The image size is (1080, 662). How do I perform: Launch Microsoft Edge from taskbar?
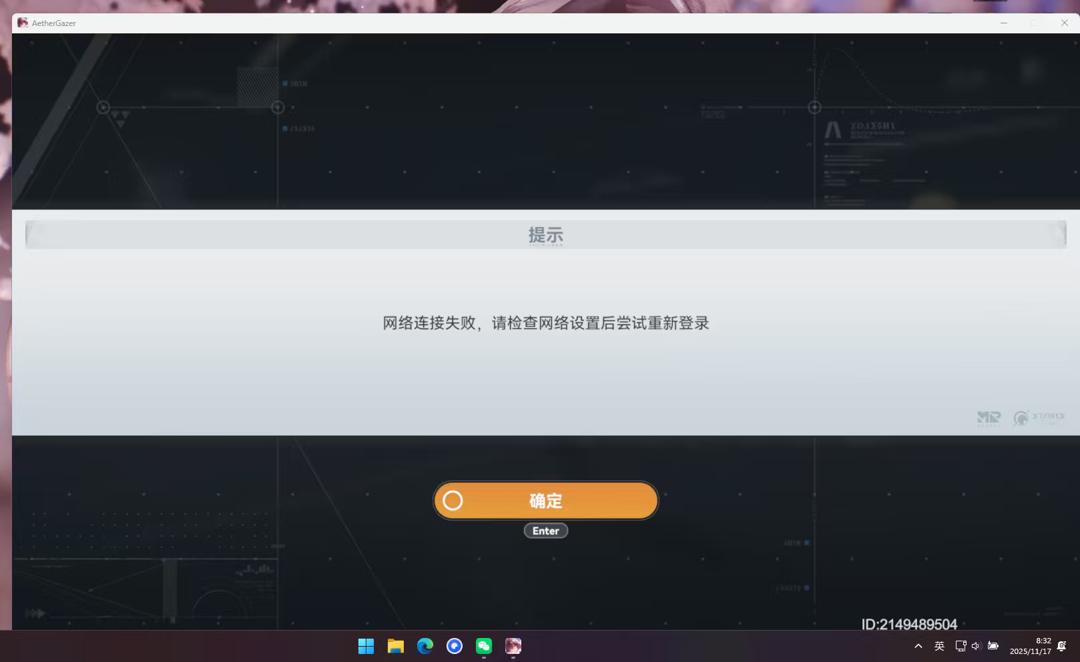point(425,646)
